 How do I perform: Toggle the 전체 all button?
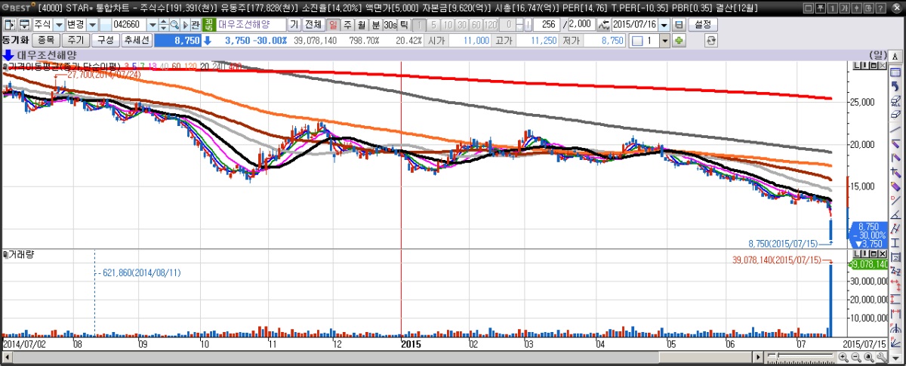point(313,24)
